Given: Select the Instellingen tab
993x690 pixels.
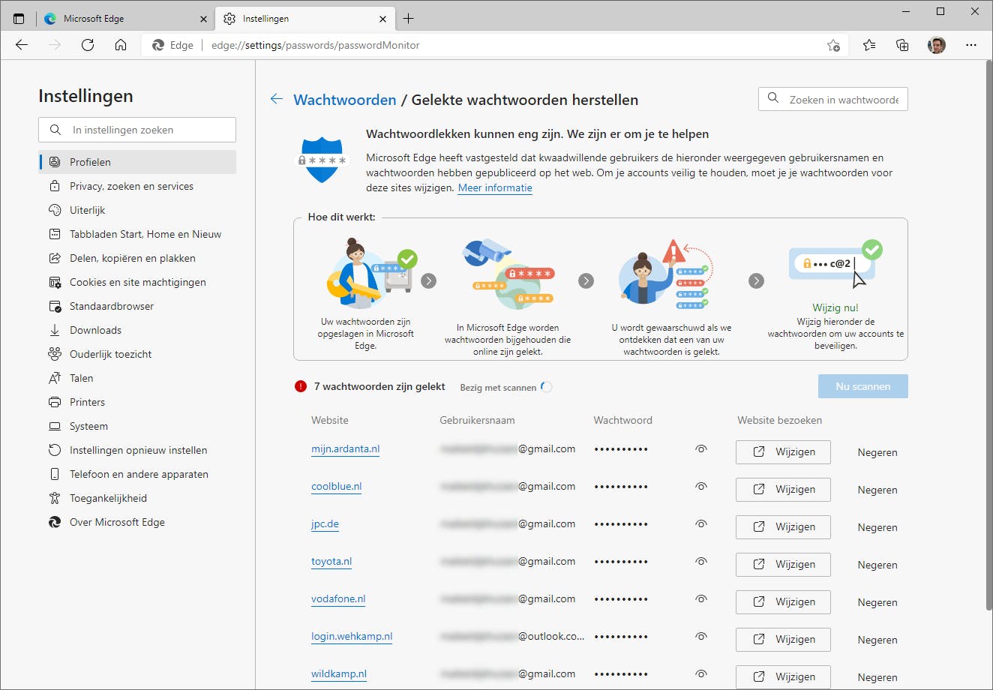Looking at the screenshot, I should pyautogui.click(x=304, y=19).
